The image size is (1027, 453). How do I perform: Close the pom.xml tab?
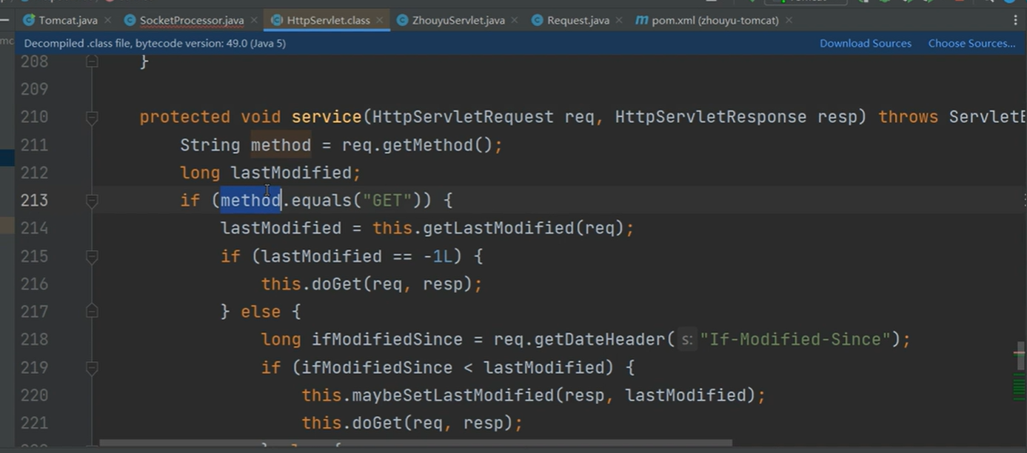[x=789, y=20]
